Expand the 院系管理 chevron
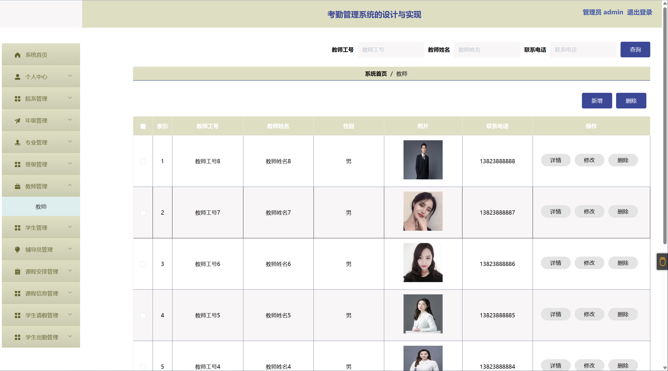The image size is (668, 371). (x=70, y=98)
